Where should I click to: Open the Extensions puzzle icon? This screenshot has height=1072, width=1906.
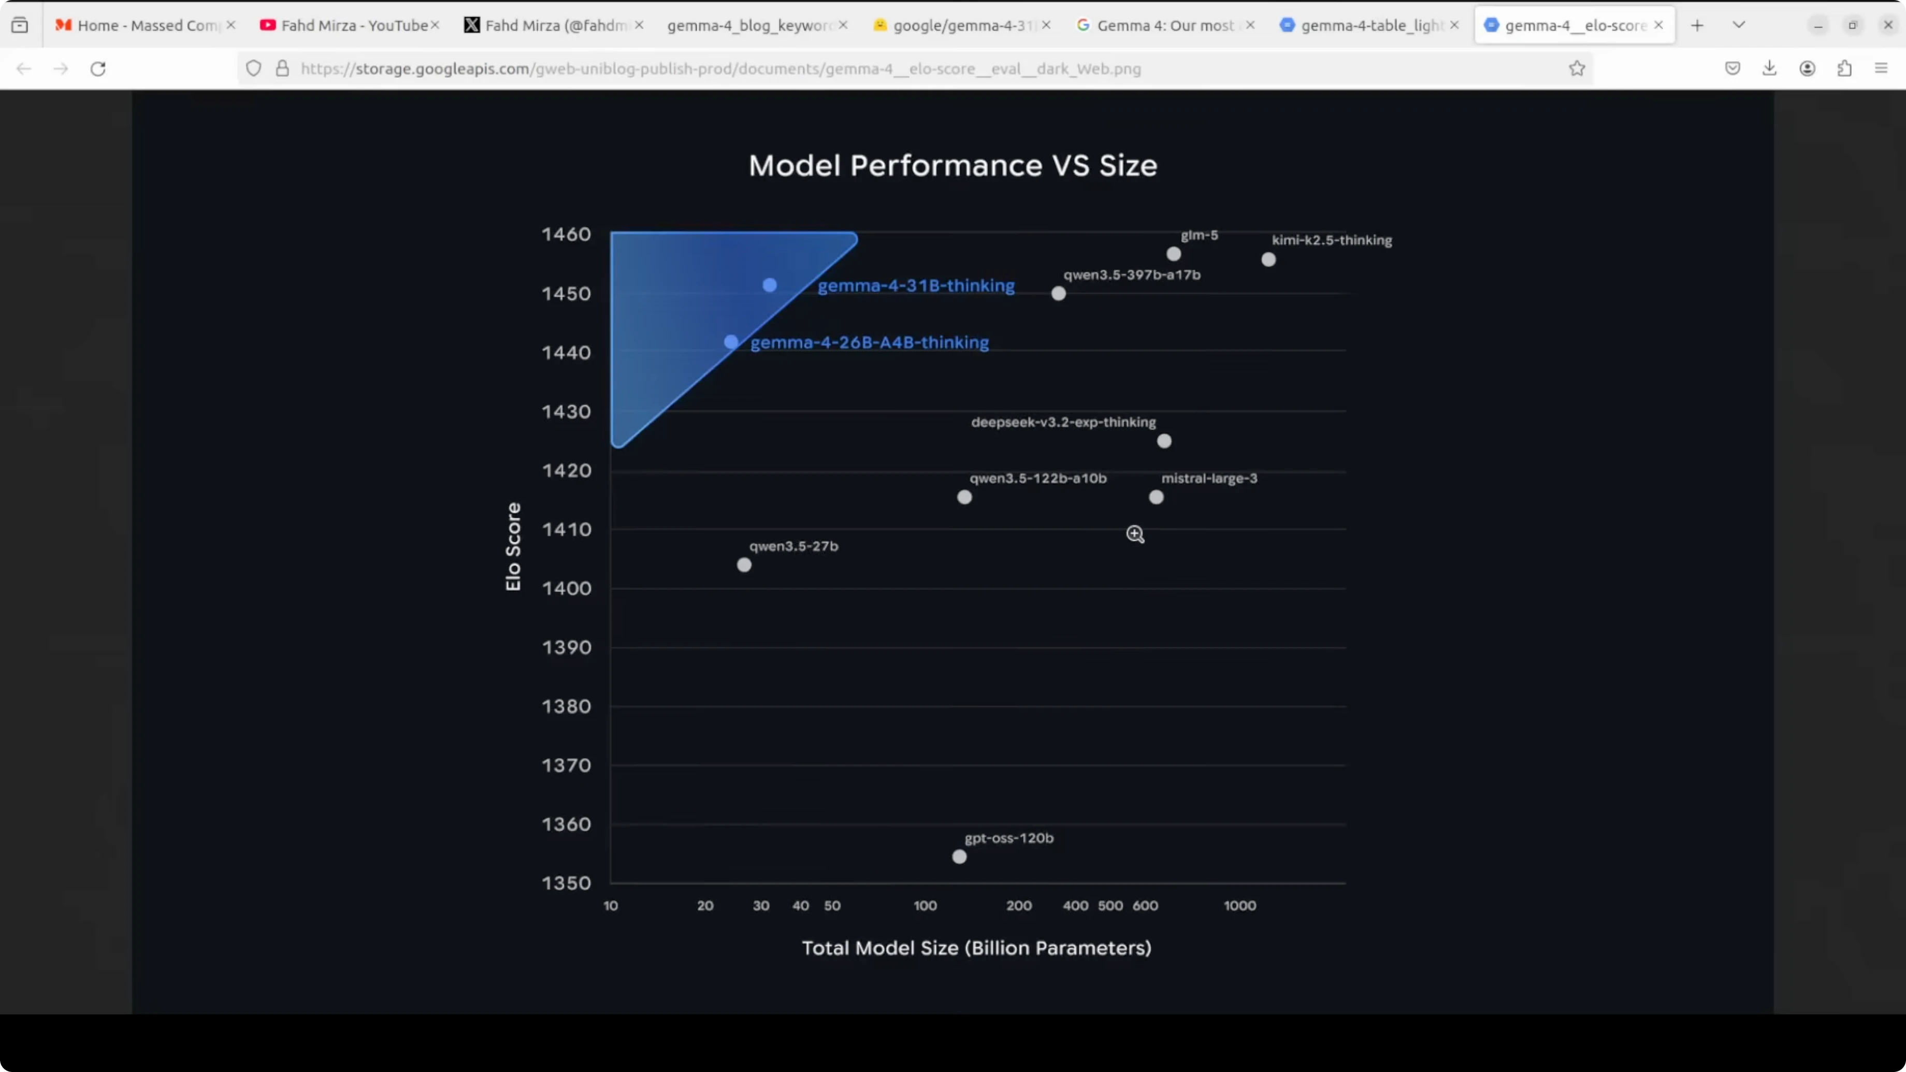click(1844, 69)
